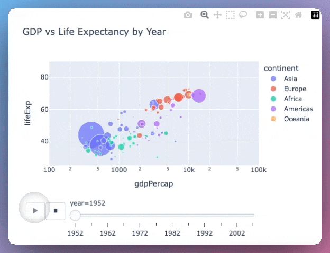
Task: Play the year animation
Action: point(35,210)
